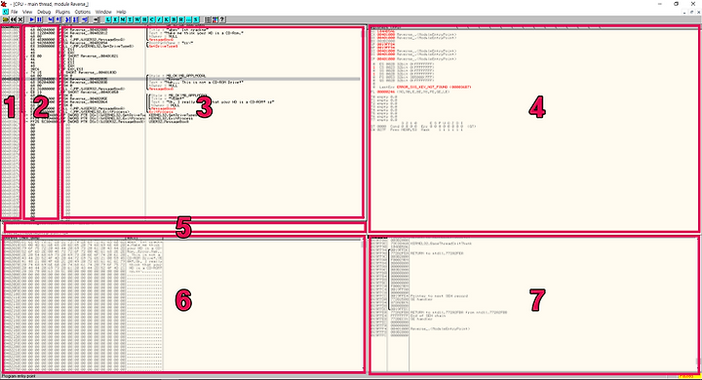Open Source window with S button
This screenshot has height=380, width=702.
point(196,19)
